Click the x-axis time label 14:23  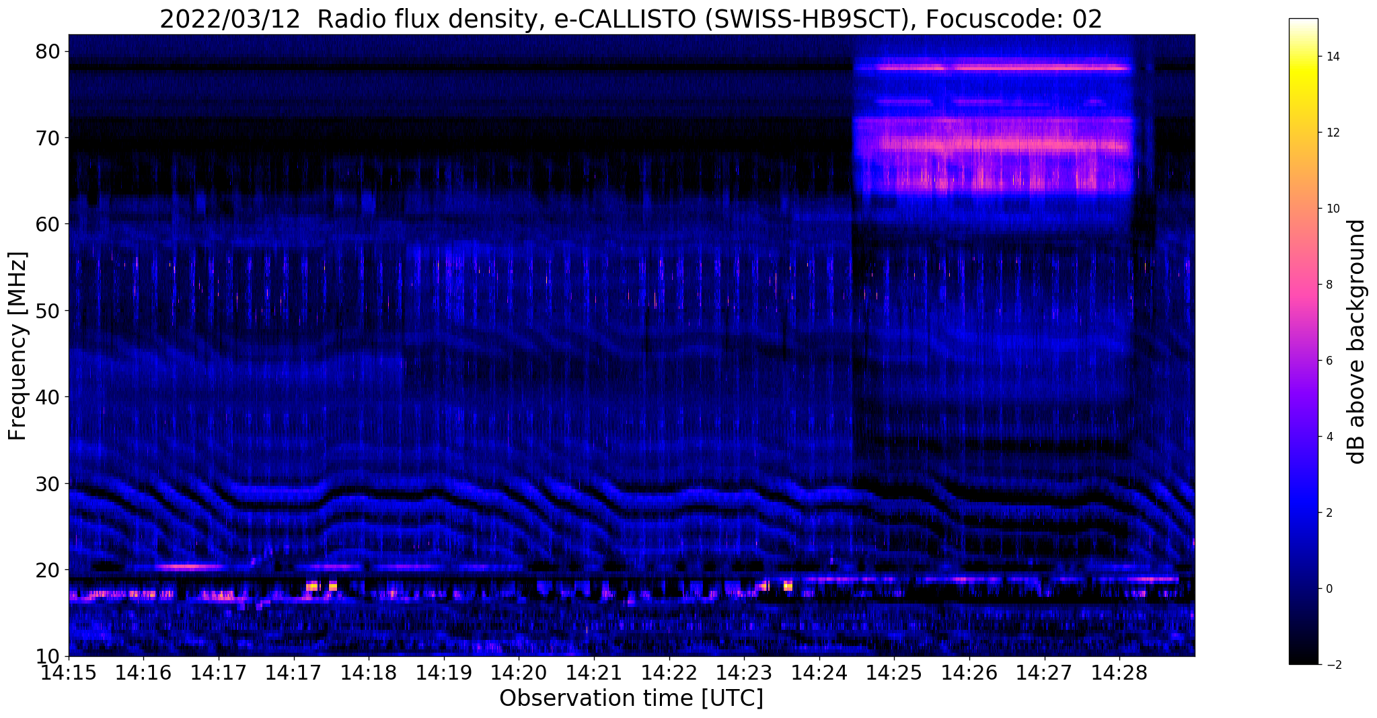[744, 673]
